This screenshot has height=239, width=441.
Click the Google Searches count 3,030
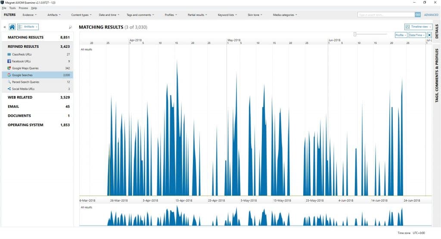pos(66,75)
